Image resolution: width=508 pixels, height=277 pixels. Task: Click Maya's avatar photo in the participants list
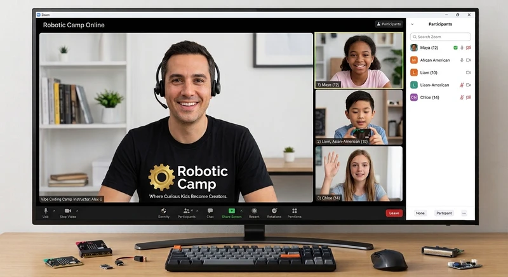[414, 48]
